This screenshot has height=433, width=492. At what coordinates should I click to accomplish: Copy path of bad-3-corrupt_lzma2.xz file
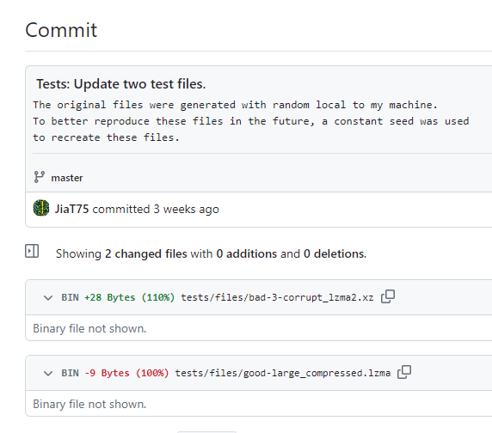tap(388, 296)
